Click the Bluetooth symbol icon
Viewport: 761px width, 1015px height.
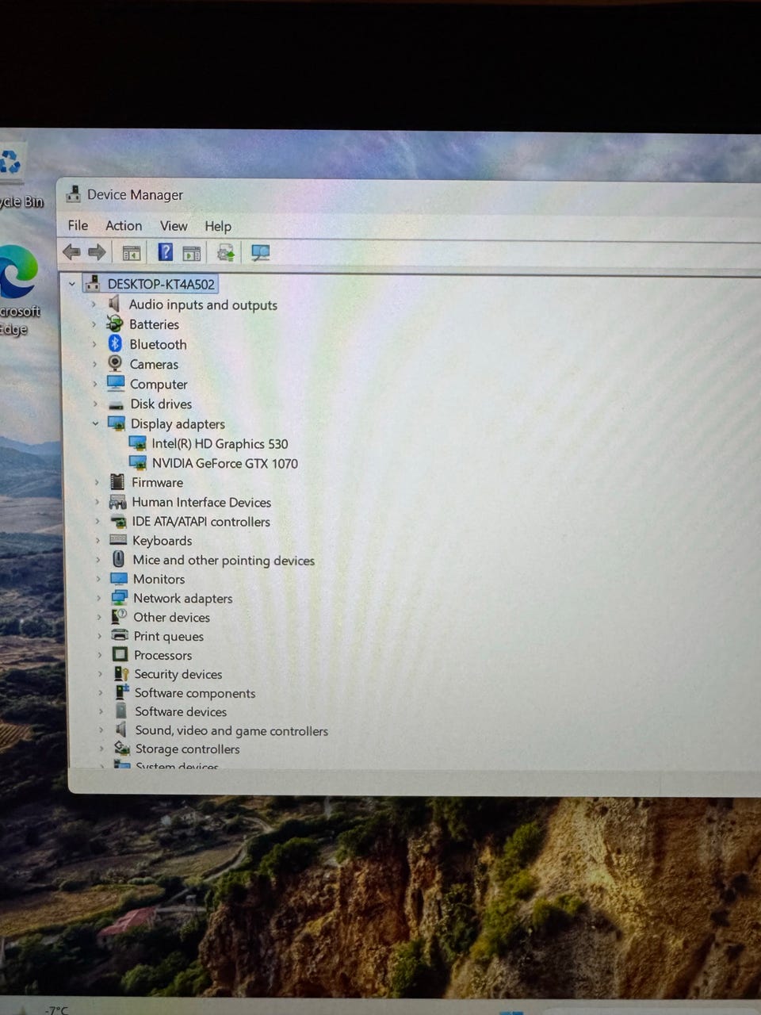(x=115, y=343)
